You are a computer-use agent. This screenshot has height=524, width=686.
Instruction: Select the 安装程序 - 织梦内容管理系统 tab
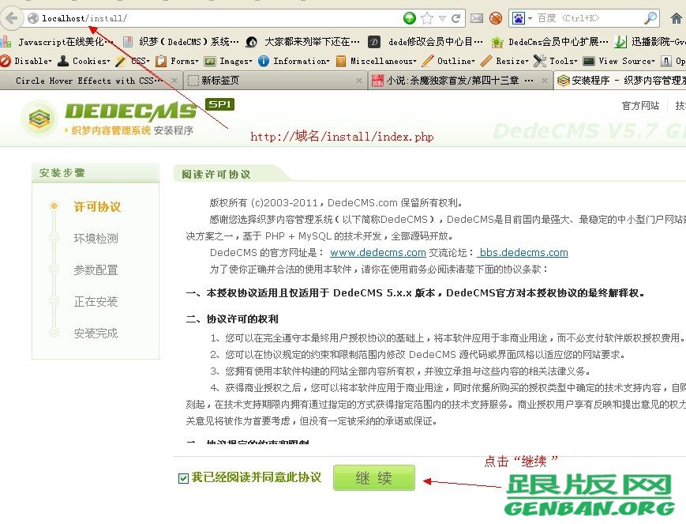pyautogui.click(x=620, y=81)
